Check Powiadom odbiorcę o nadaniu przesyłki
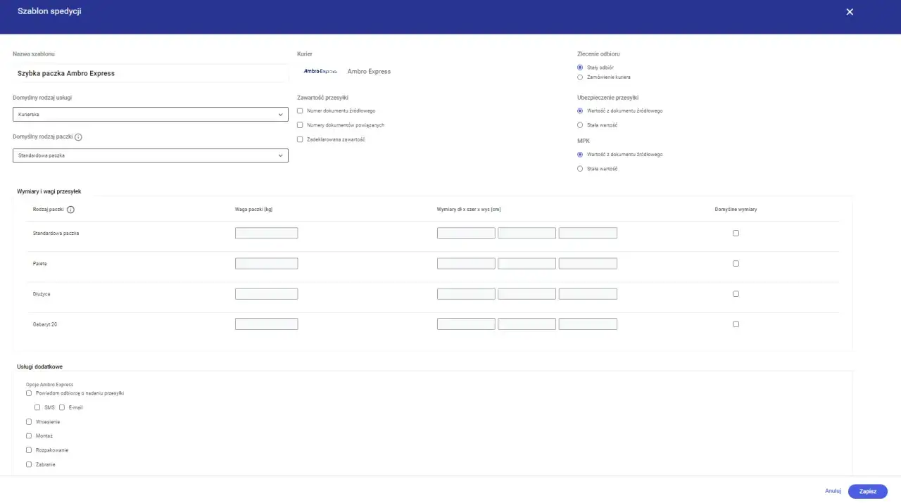 click(29, 393)
